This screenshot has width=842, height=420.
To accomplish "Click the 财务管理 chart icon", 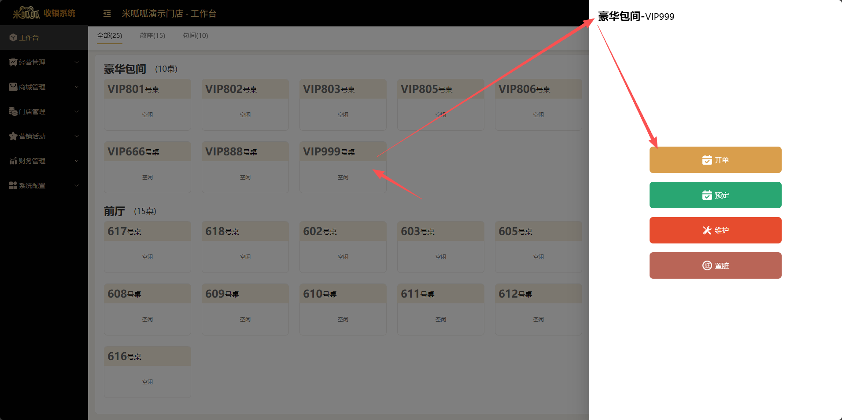I will (x=13, y=161).
